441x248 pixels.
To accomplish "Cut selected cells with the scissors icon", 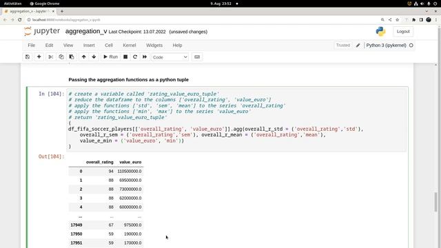I will 50,56.
